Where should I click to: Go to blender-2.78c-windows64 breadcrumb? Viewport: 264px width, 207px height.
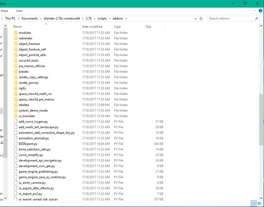coord(62,19)
